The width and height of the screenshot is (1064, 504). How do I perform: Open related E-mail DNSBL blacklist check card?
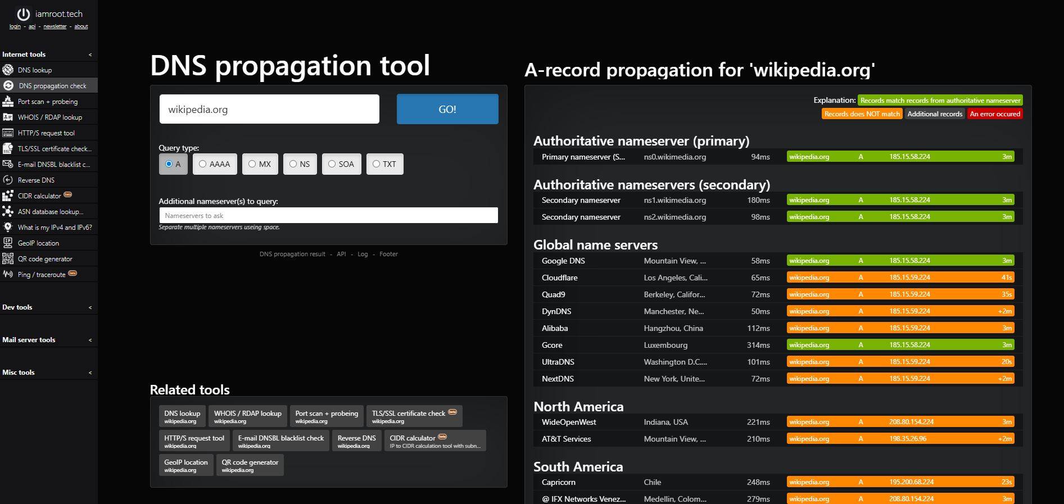tap(281, 441)
